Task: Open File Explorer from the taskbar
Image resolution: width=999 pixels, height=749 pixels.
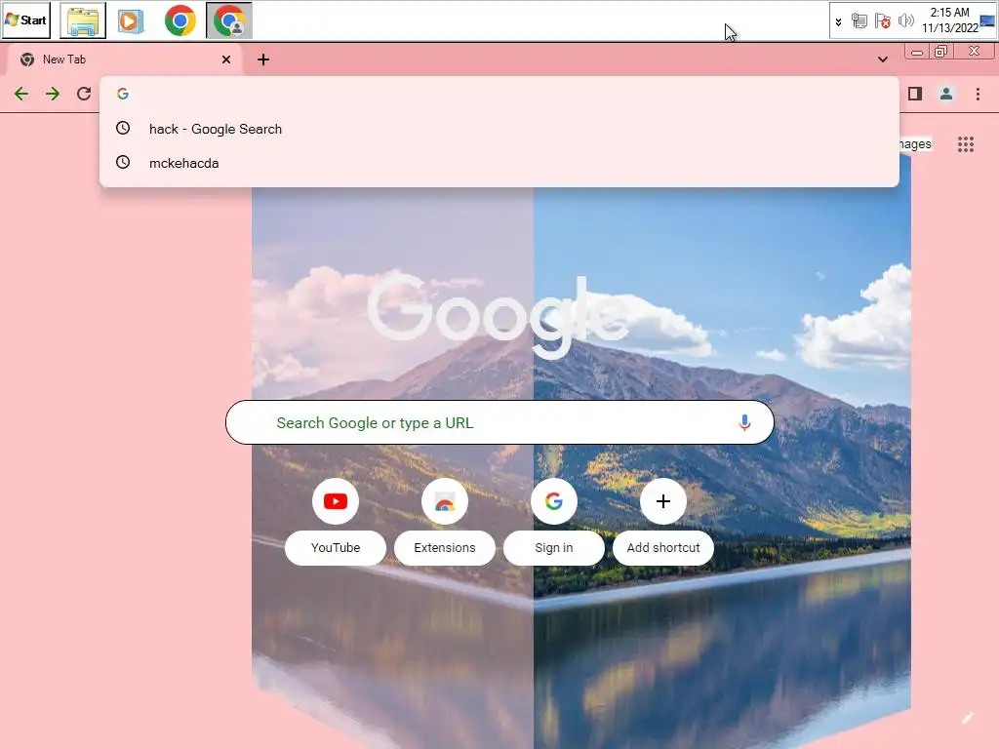Action: point(83,20)
